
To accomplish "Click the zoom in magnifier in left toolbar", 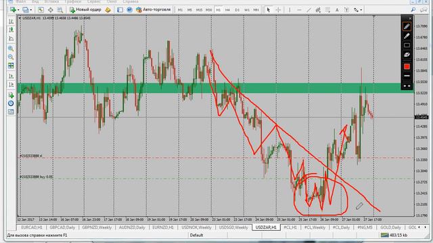I will click(x=11, y=49).
